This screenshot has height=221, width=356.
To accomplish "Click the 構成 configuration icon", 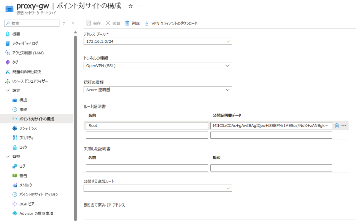I will click(15, 100).
